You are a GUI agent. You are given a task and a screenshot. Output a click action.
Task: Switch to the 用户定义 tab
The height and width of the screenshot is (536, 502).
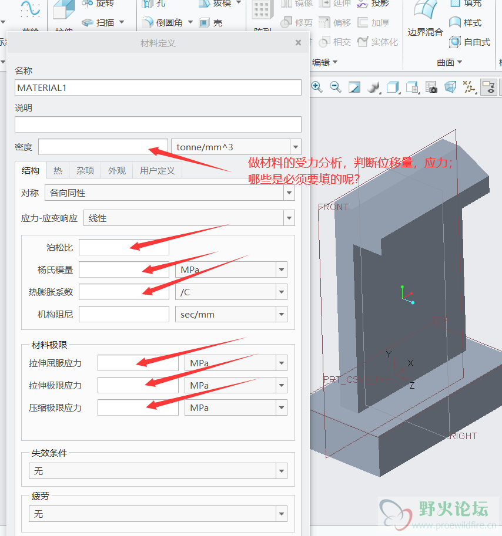point(157,170)
